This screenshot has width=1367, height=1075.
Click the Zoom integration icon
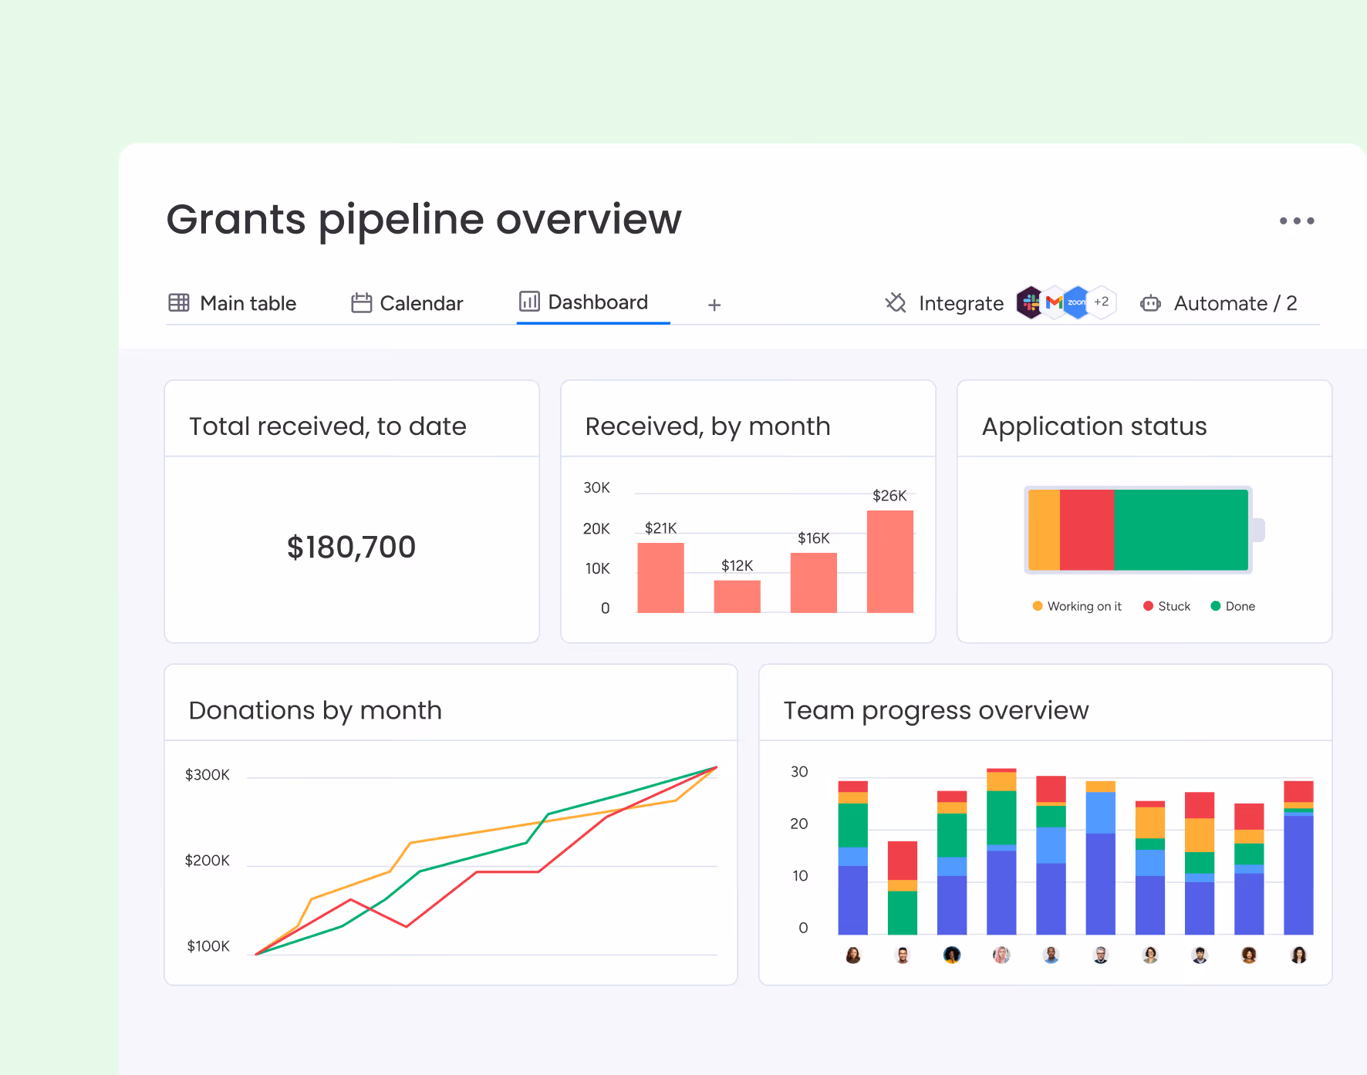[x=1077, y=302]
